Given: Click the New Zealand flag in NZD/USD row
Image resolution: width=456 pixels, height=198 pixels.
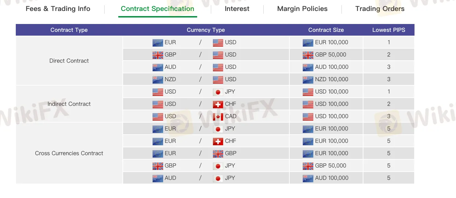Looking at the screenshot, I should point(158,80).
